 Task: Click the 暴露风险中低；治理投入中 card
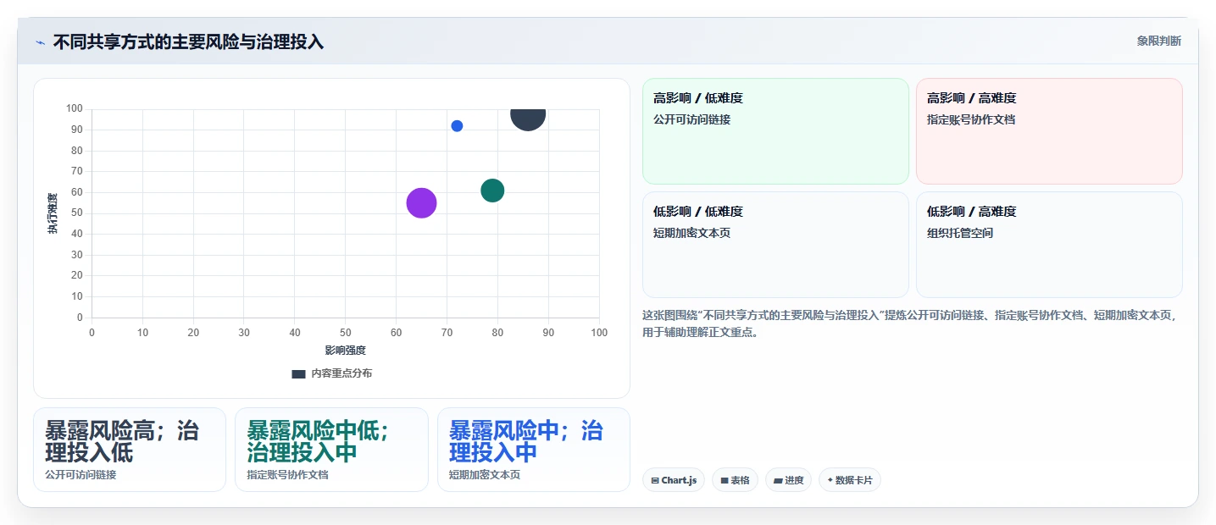click(x=331, y=450)
